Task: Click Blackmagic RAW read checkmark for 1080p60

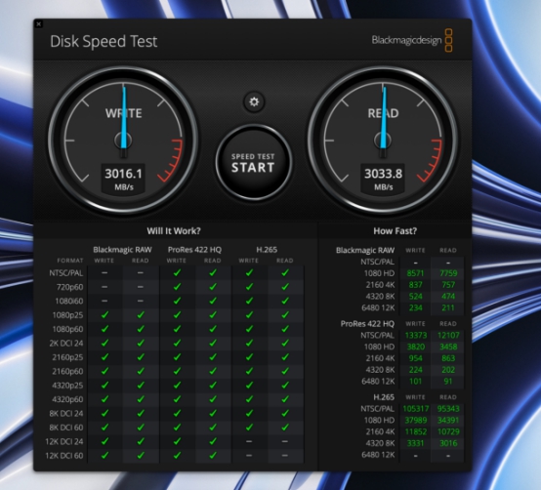Action: point(141,329)
